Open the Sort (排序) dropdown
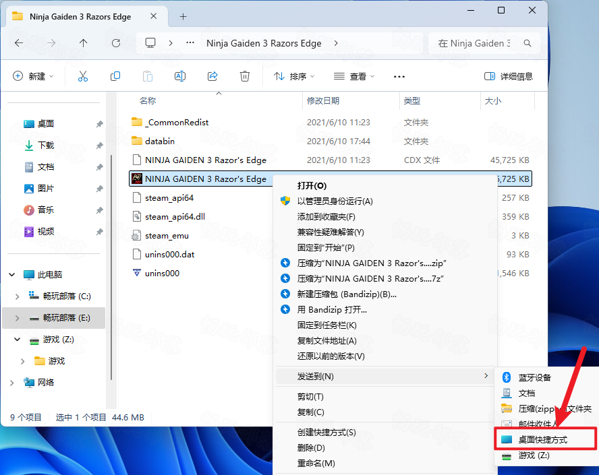The image size is (599, 475). click(x=294, y=76)
